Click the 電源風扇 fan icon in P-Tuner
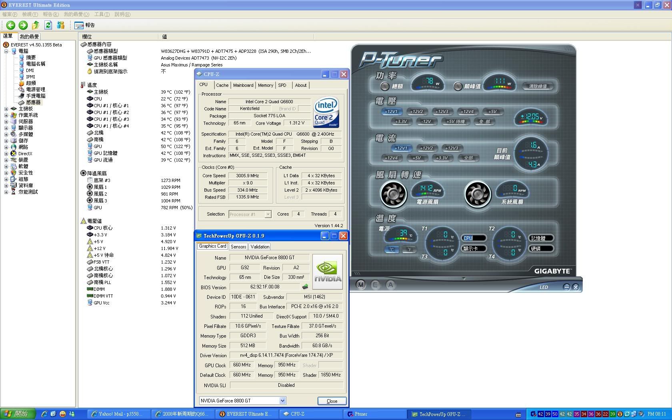Image resolution: width=672 pixels, height=420 pixels. (x=393, y=194)
